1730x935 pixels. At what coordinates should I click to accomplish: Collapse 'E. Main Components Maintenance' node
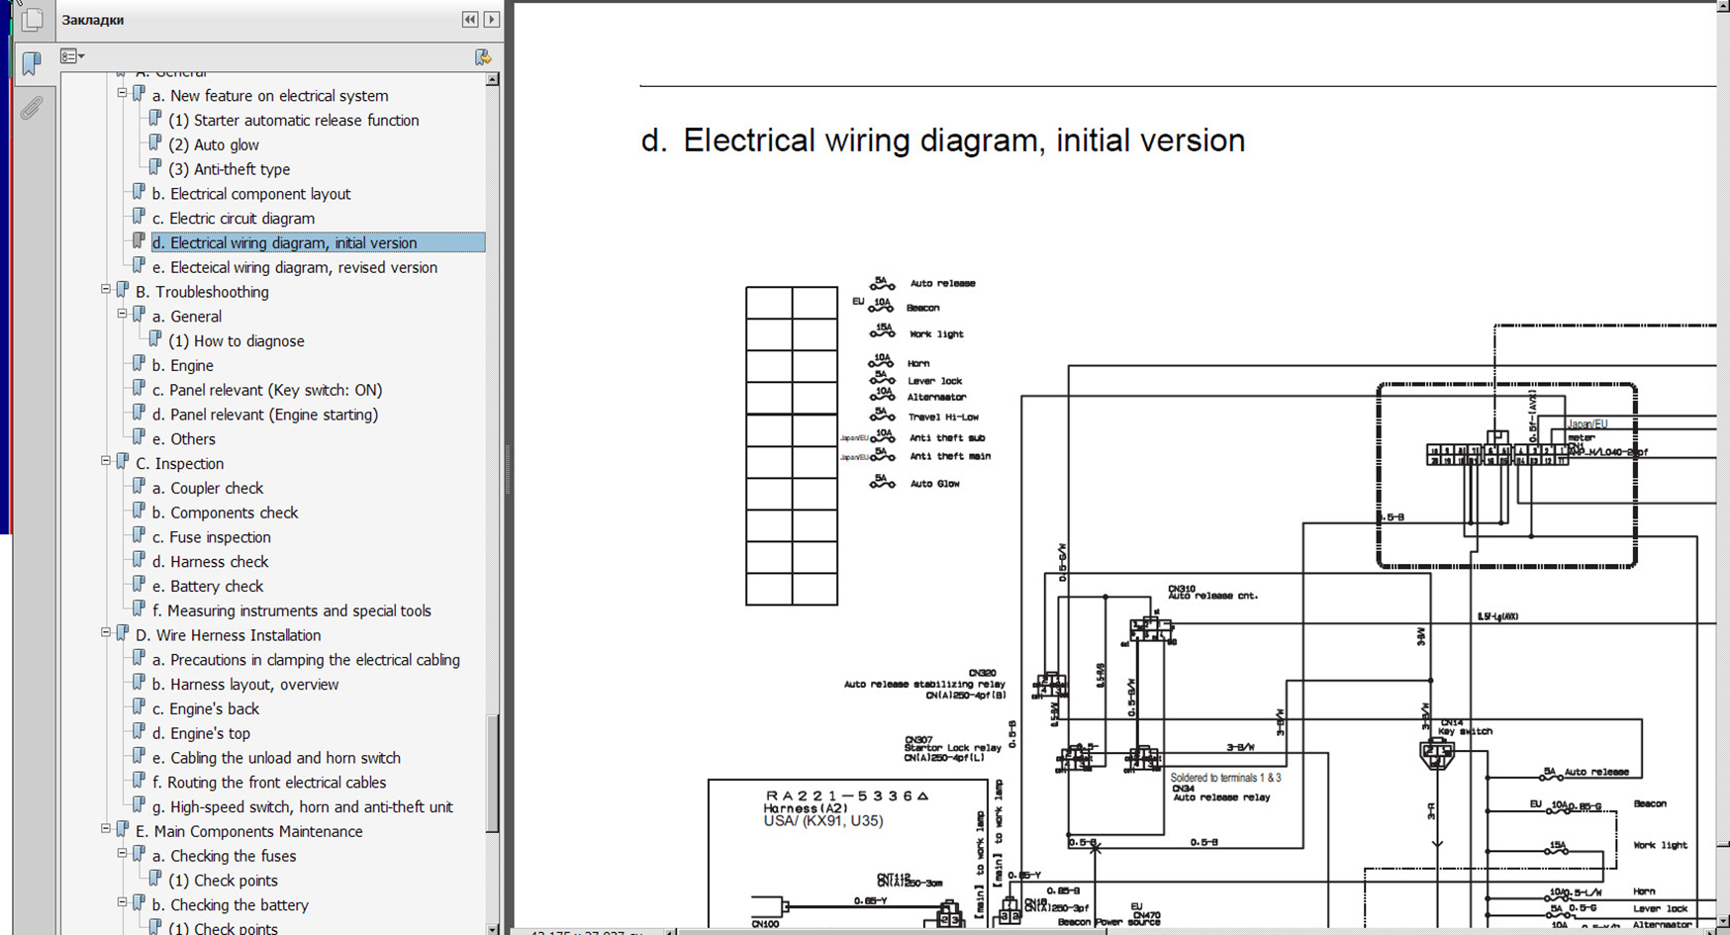point(106,829)
